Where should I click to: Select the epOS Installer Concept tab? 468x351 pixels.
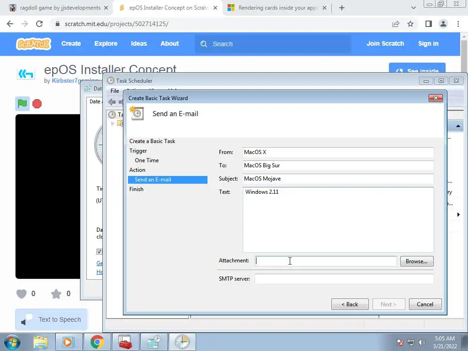point(167,8)
